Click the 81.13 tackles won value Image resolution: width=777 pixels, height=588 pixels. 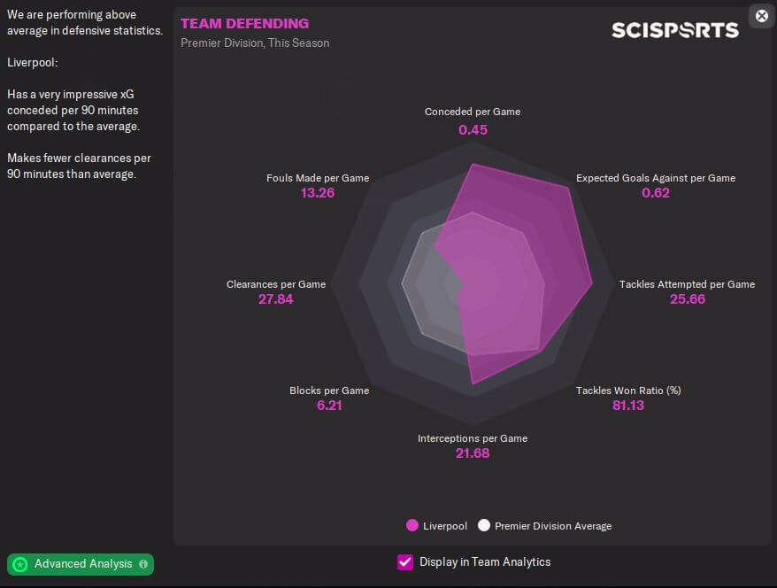click(628, 406)
